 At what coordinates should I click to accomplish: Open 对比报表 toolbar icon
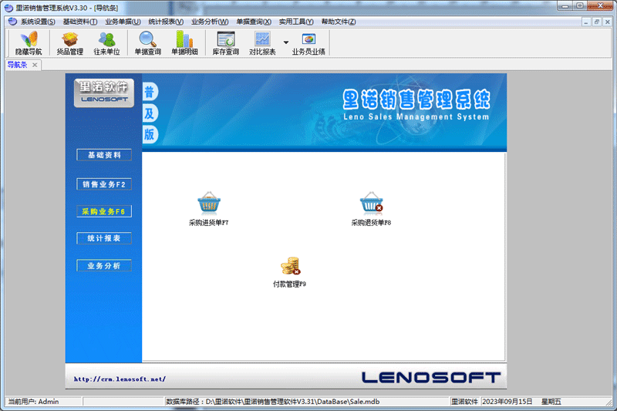pyautogui.click(x=262, y=43)
